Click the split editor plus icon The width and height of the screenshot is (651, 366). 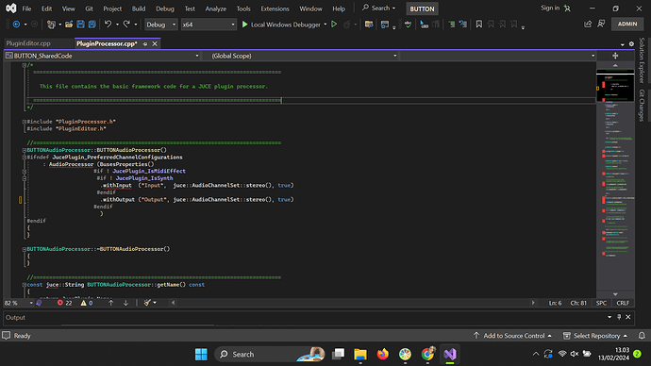point(615,56)
